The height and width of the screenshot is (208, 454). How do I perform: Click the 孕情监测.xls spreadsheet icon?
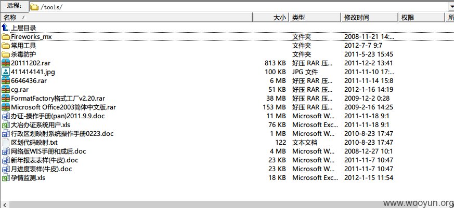[x=6, y=178]
